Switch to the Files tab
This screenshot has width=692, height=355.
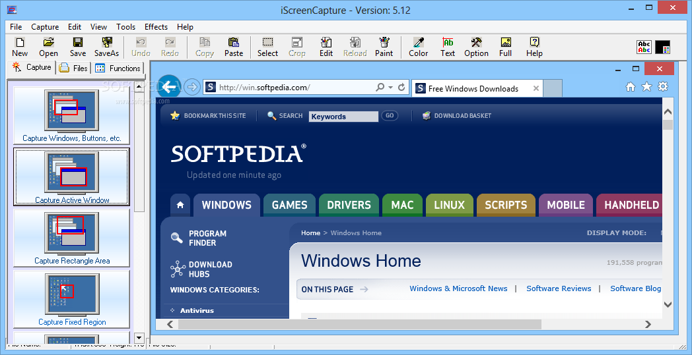74,68
